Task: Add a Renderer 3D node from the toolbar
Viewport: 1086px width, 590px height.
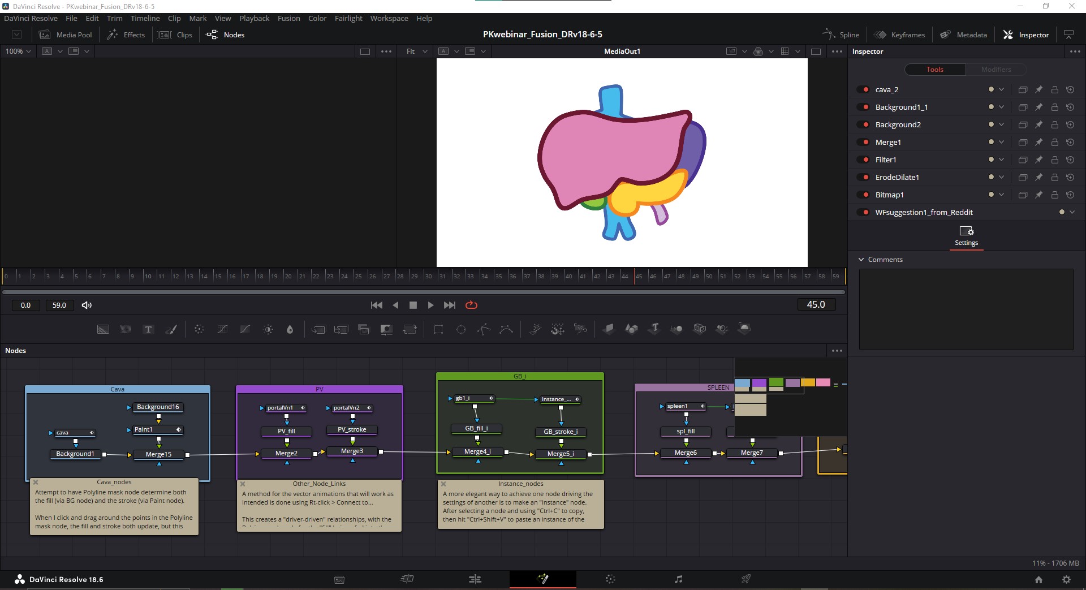Action: pyautogui.click(x=745, y=329)
